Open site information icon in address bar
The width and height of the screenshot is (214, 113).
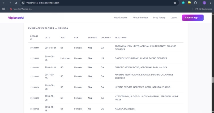pos(23,3)
